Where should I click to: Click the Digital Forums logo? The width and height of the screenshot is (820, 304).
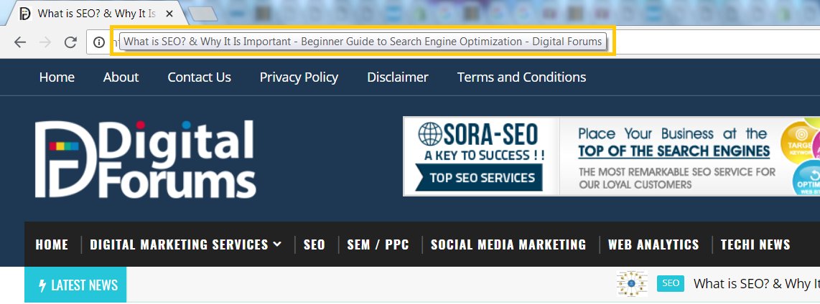145,159
